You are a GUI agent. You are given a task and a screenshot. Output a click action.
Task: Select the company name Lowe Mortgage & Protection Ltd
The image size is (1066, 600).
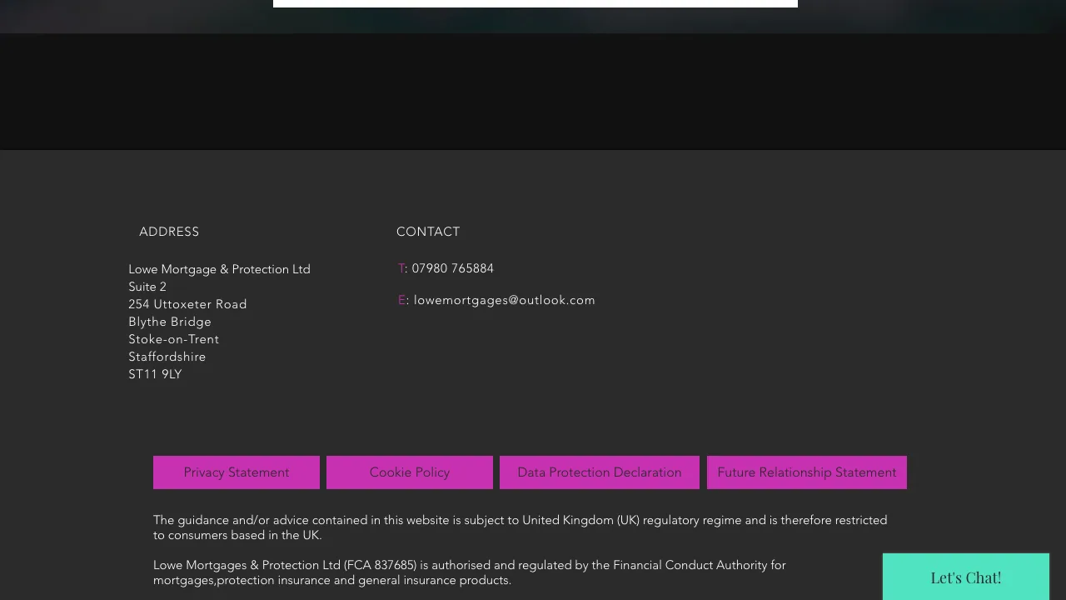[x=219, y=269]
